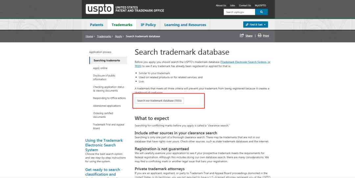Open Abandoned applications sidebar item

107,106
